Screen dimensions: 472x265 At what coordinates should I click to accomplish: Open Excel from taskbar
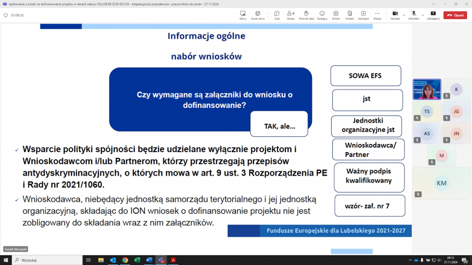[x=137, y=260]
